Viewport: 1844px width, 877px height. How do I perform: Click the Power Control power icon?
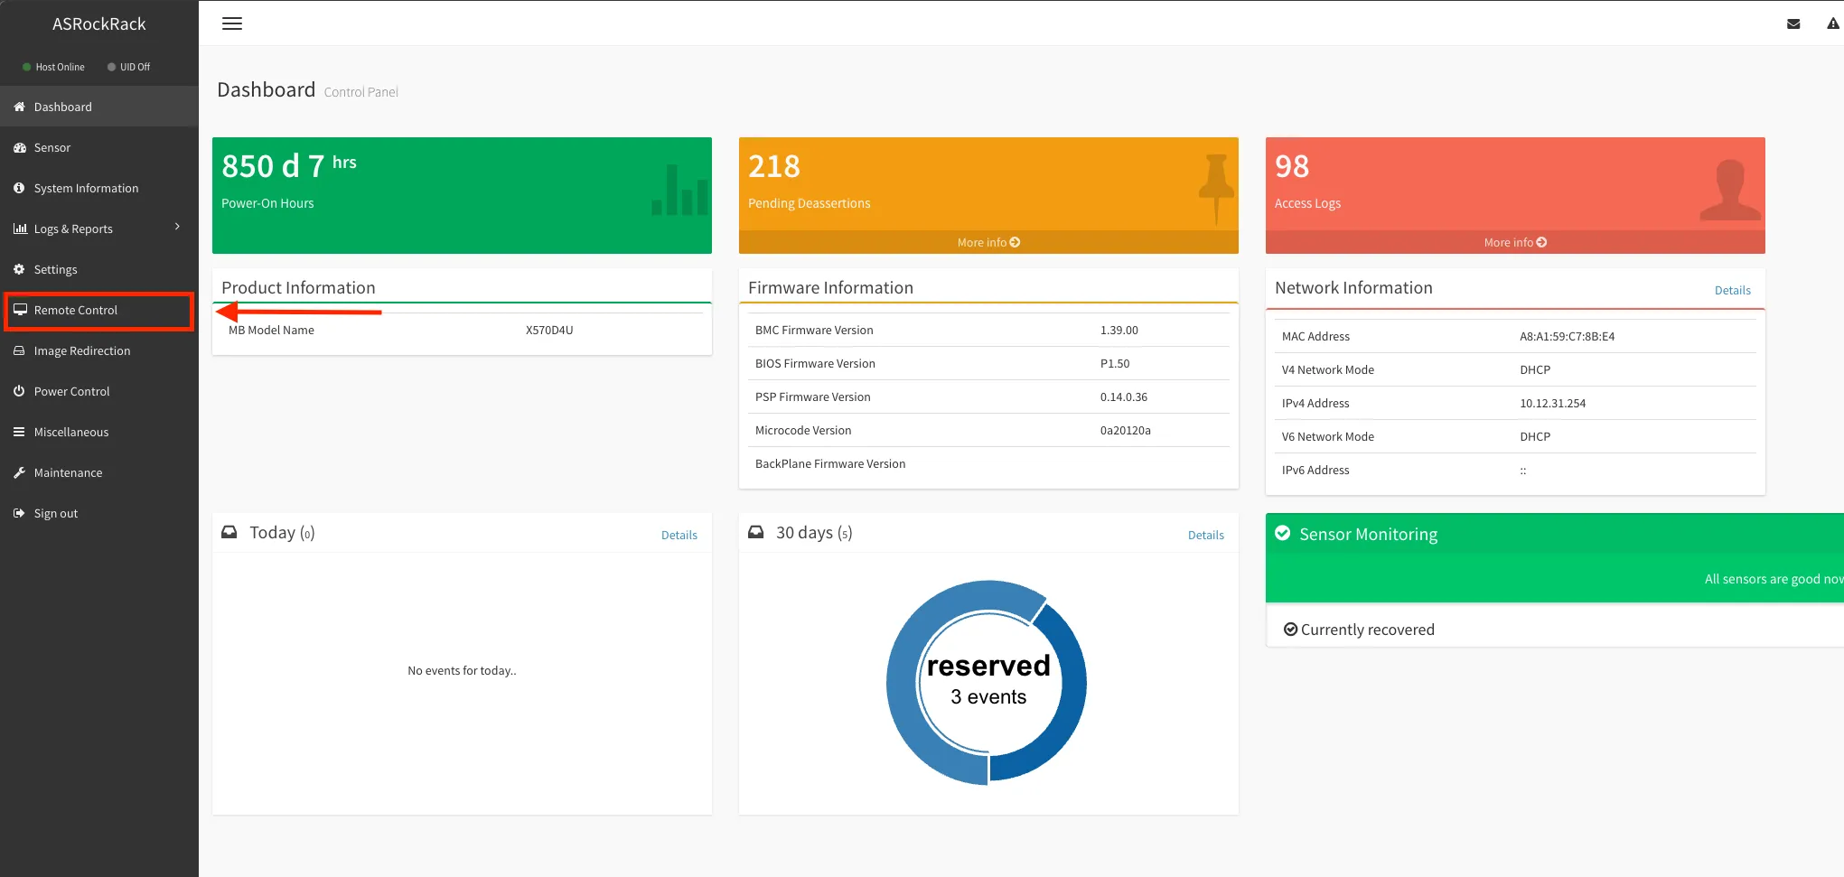(19, 391)
